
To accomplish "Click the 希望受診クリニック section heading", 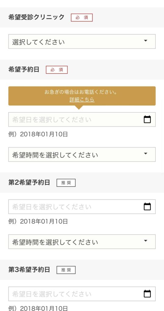I will (37, 17).
